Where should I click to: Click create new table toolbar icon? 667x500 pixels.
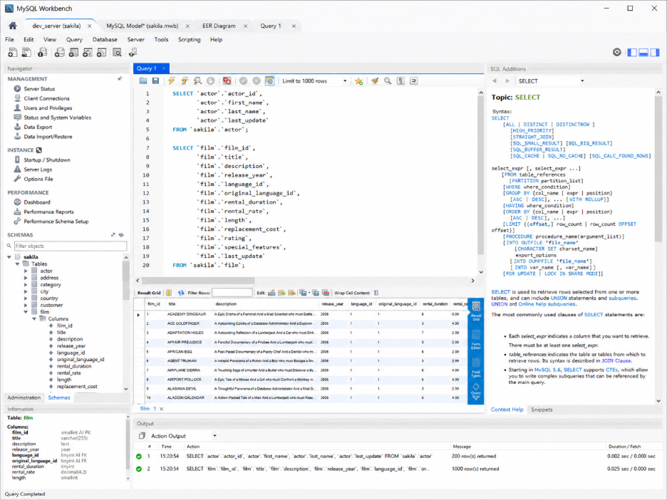[x=73, y=52]
